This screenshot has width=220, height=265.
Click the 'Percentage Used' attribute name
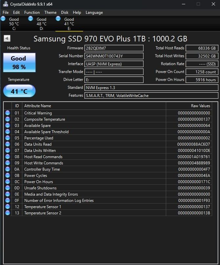(39, 138)
